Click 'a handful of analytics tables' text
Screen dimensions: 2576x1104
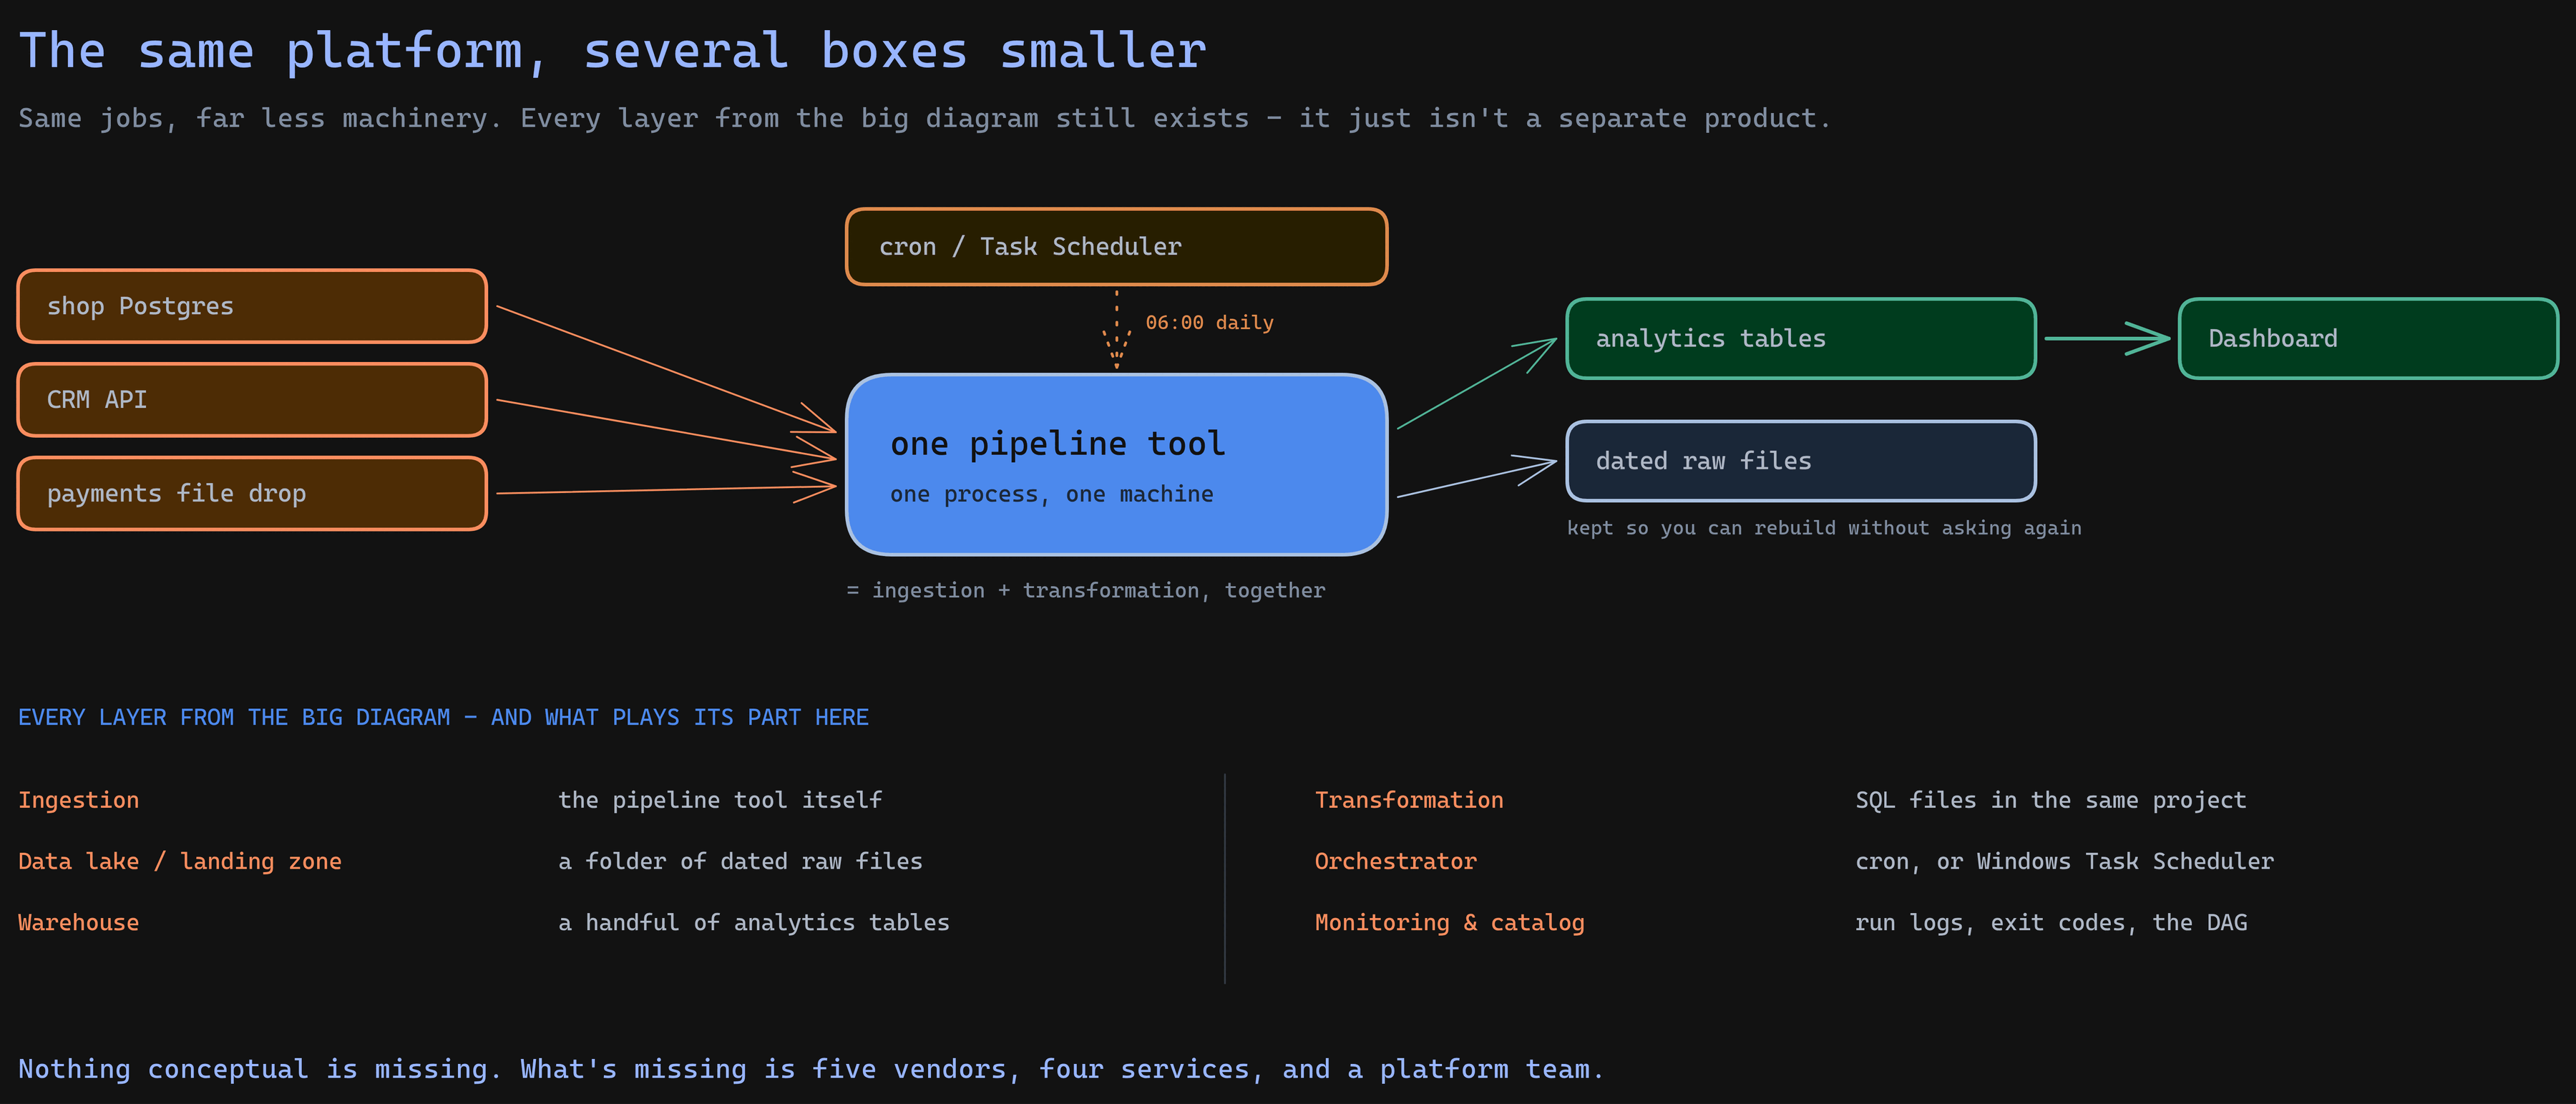point(754,922)
